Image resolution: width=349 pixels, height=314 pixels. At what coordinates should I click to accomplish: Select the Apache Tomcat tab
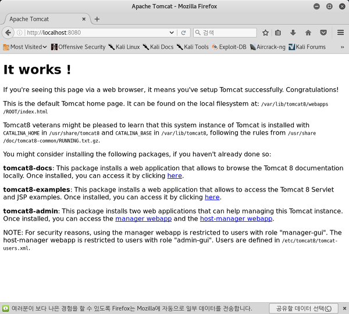pos(45,19)
